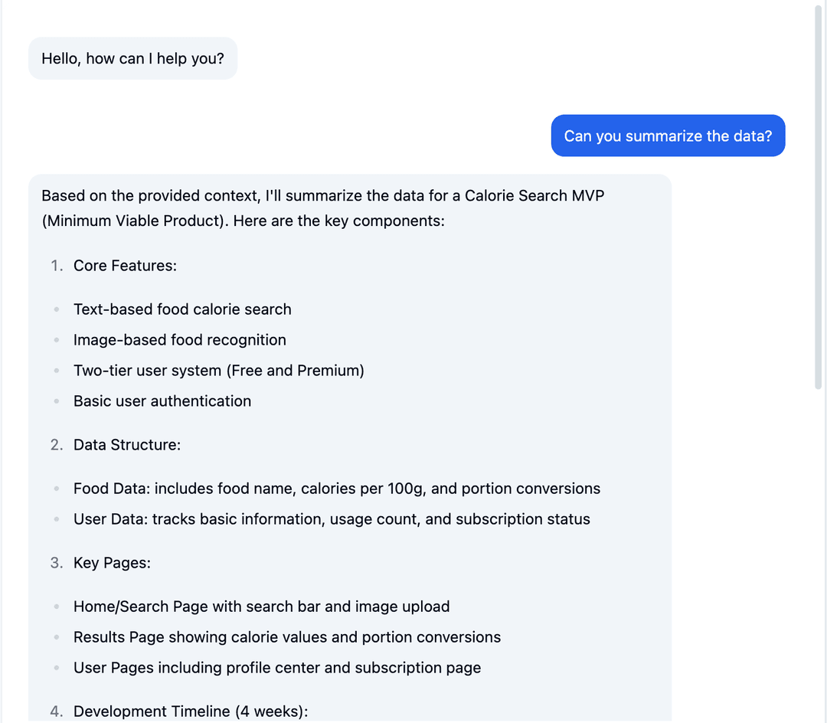Select the "Development Timeline (4 weeks):" heading
The image size is (827, 723).
191,712
